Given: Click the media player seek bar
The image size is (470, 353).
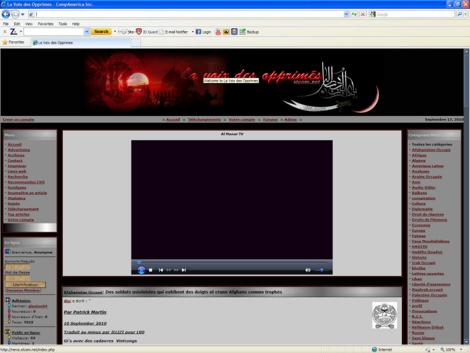Looking at the screenshot, I should (x=231, y=262).
